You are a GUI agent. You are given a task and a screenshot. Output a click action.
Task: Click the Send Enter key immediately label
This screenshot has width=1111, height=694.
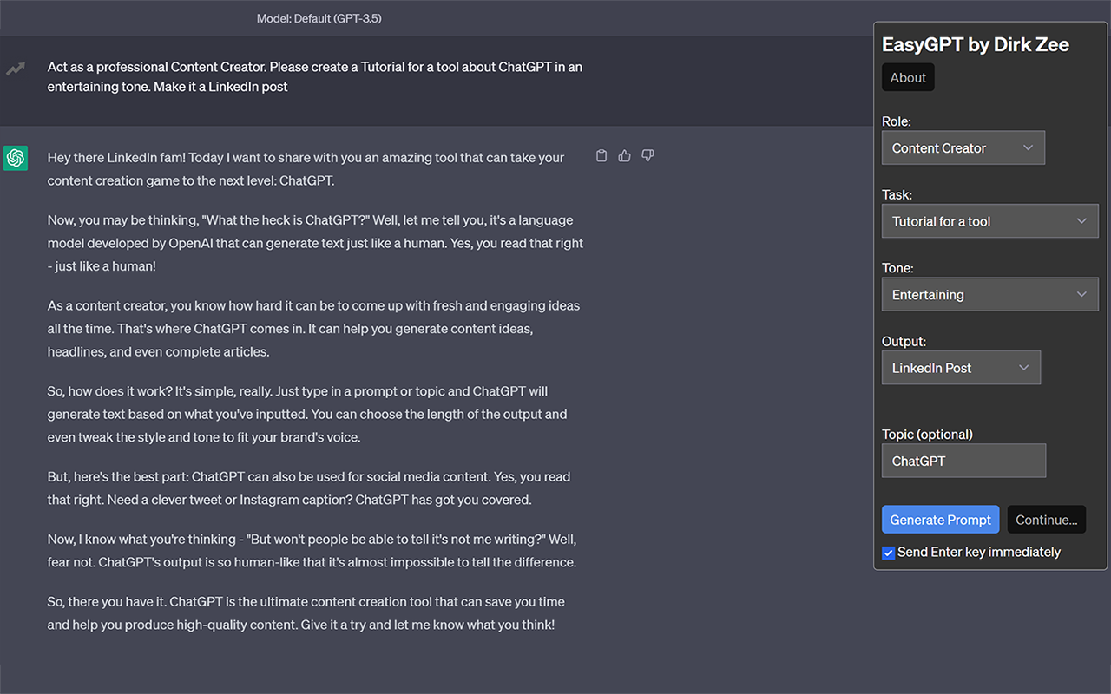(x=979, y=552)
